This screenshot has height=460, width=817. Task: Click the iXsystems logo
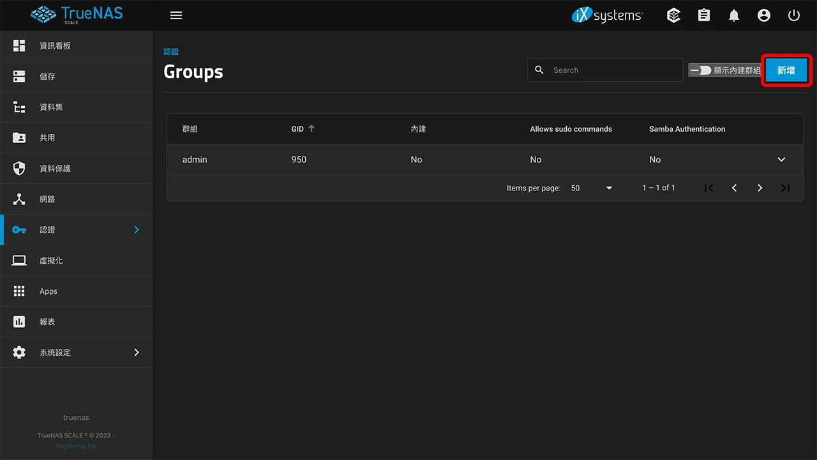tap(607, 15)
